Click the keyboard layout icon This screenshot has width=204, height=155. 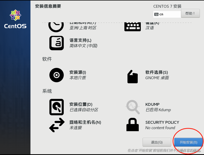[x=132, y=27]
